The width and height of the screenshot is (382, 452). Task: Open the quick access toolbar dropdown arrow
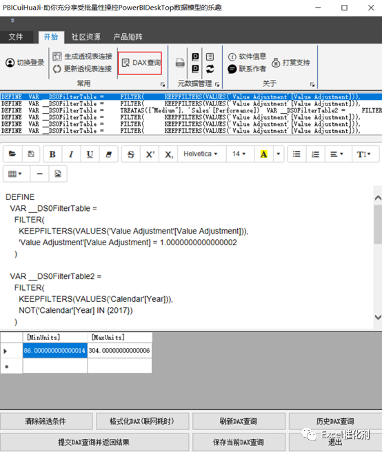point(12,21)
